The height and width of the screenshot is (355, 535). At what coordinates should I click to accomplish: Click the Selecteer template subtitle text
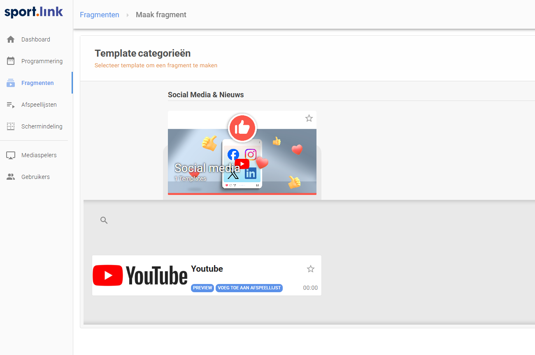156,65
